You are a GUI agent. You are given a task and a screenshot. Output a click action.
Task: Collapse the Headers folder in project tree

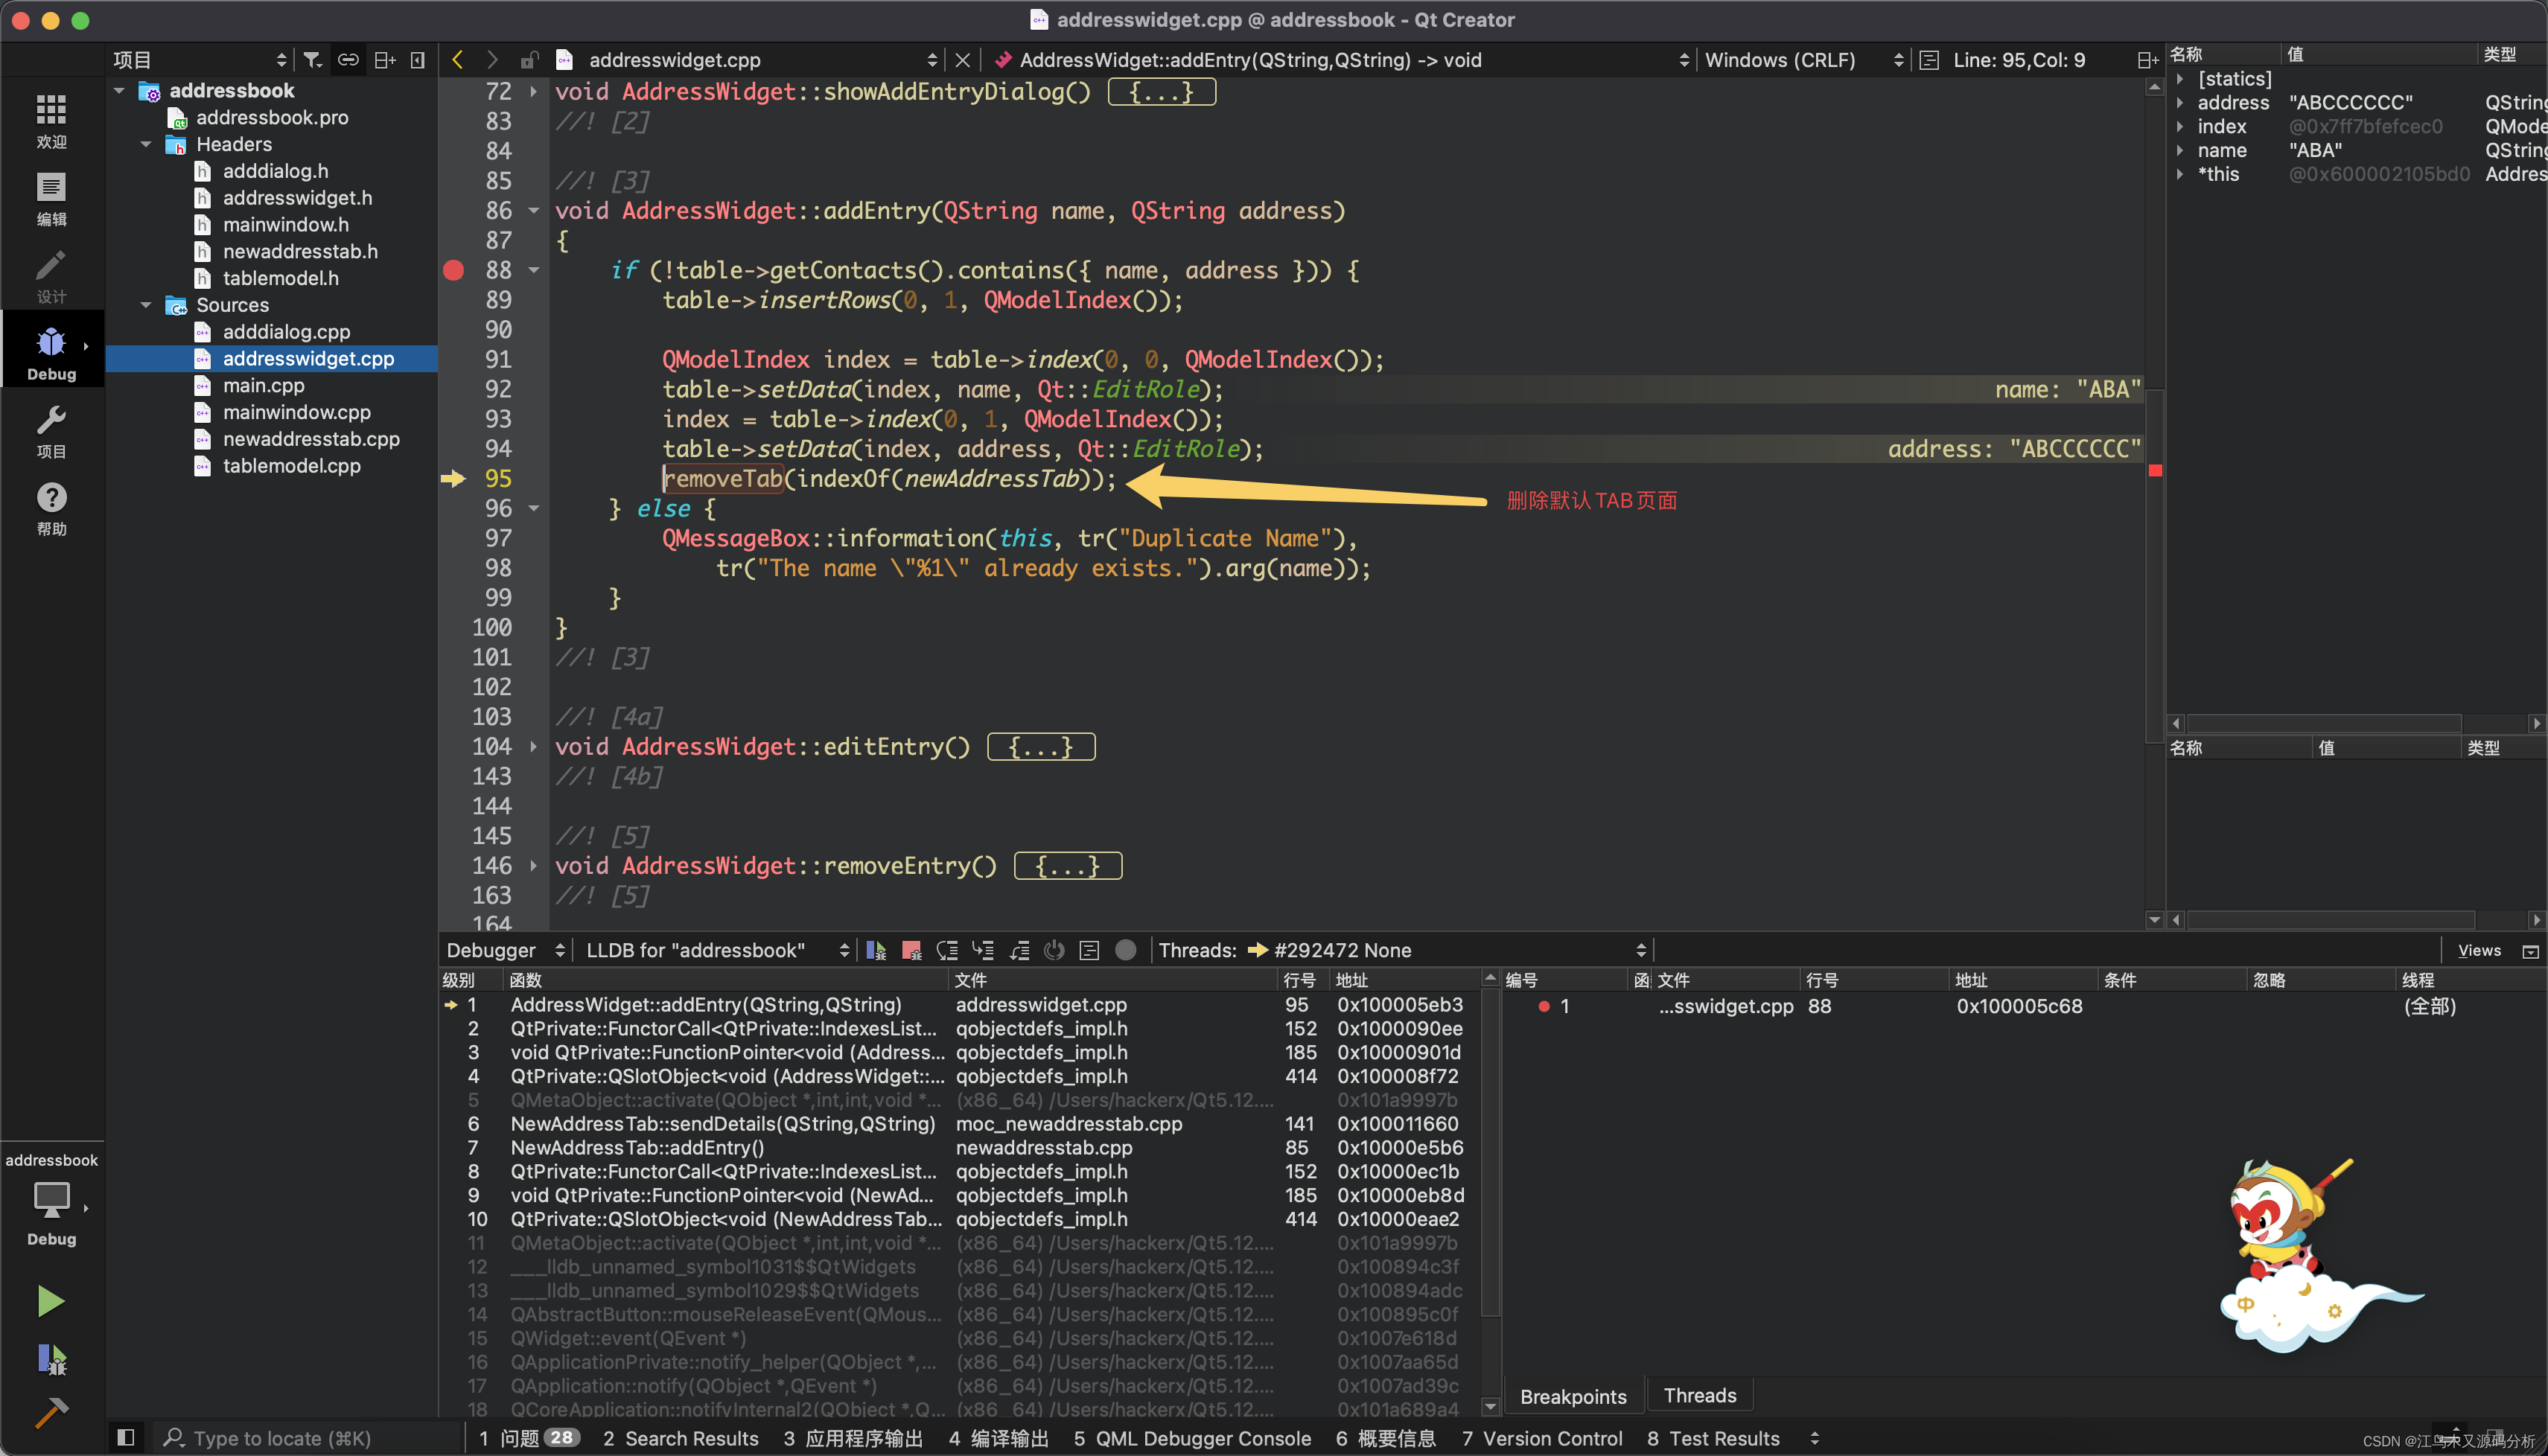click(x=146, y=145)
